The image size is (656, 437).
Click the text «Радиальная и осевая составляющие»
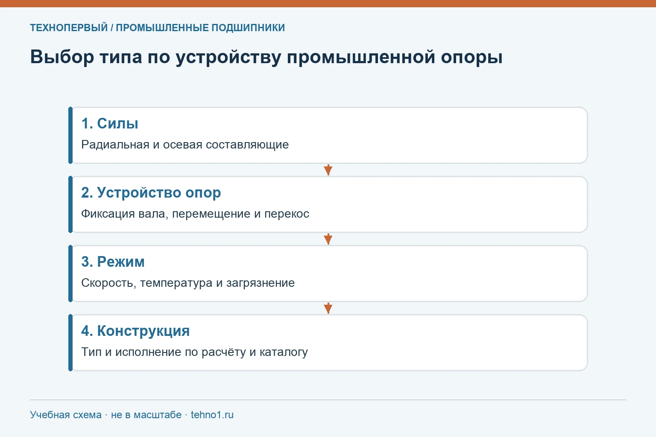point(185,145)
